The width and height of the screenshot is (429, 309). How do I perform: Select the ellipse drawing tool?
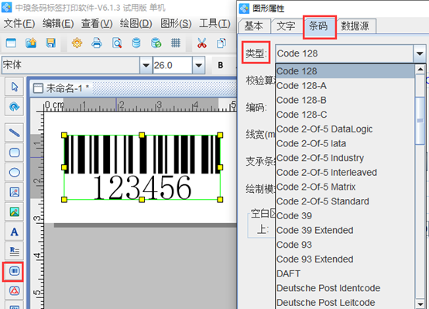14,173
